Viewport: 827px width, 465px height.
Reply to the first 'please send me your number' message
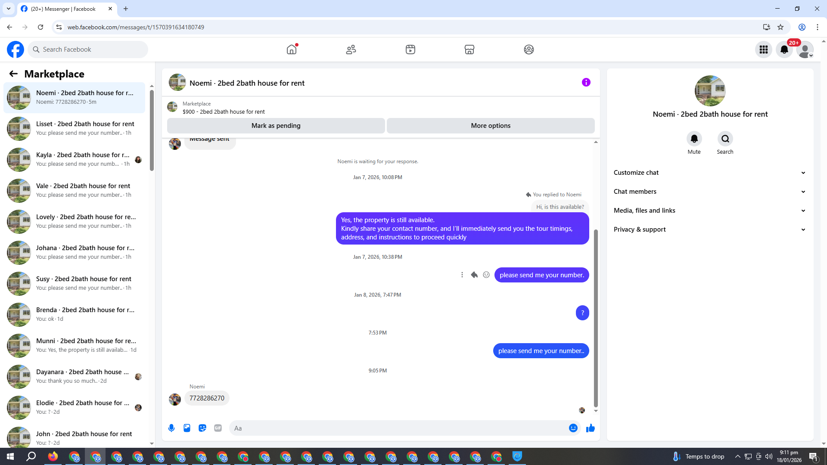[x=474, y=275]
